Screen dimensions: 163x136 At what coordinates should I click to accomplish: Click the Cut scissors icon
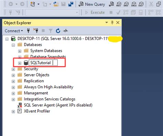[x=151, y=4]
